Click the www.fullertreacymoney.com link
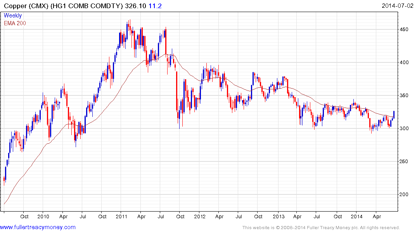 pos(38,227)
